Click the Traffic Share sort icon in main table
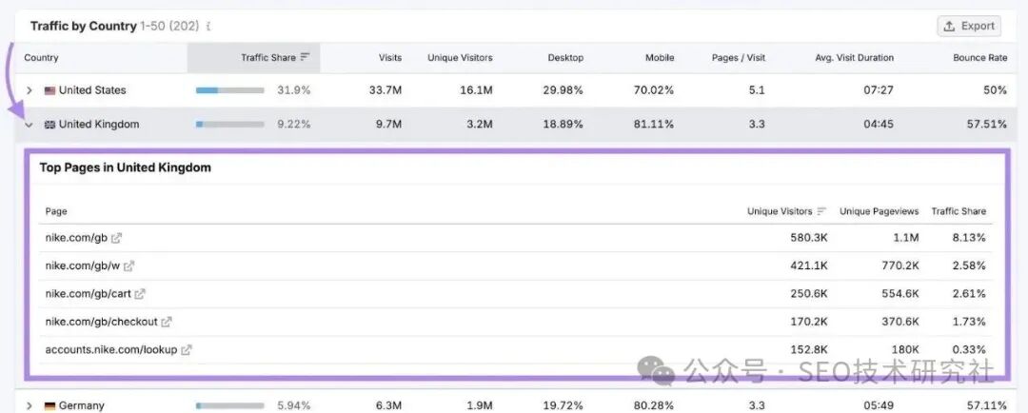 pyautogui.click(x=305, y=58)
